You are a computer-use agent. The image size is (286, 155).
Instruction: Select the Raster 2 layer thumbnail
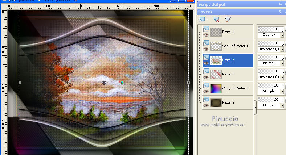pos(216,102)
